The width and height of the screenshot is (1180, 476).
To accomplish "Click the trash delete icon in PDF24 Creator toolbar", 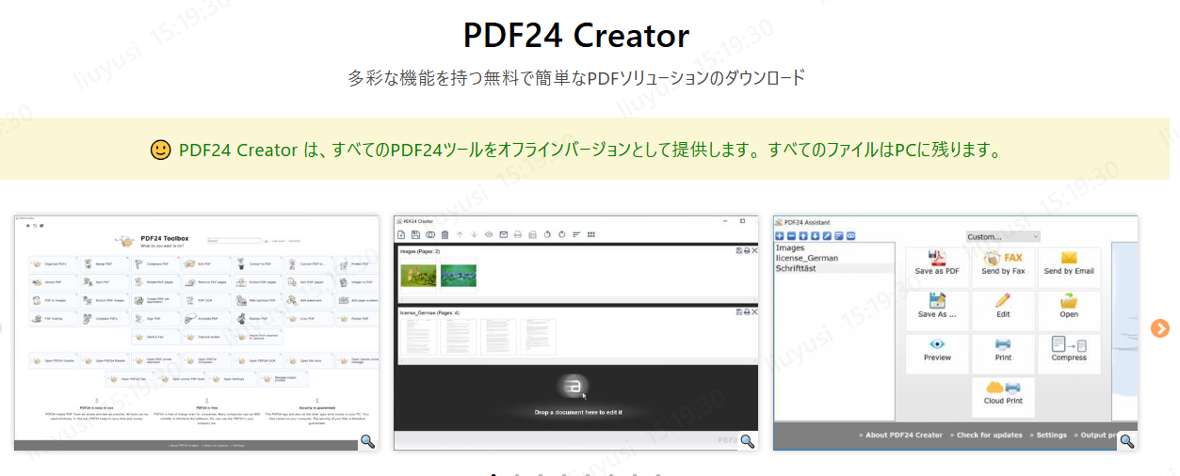I will (x=445, y=235).
